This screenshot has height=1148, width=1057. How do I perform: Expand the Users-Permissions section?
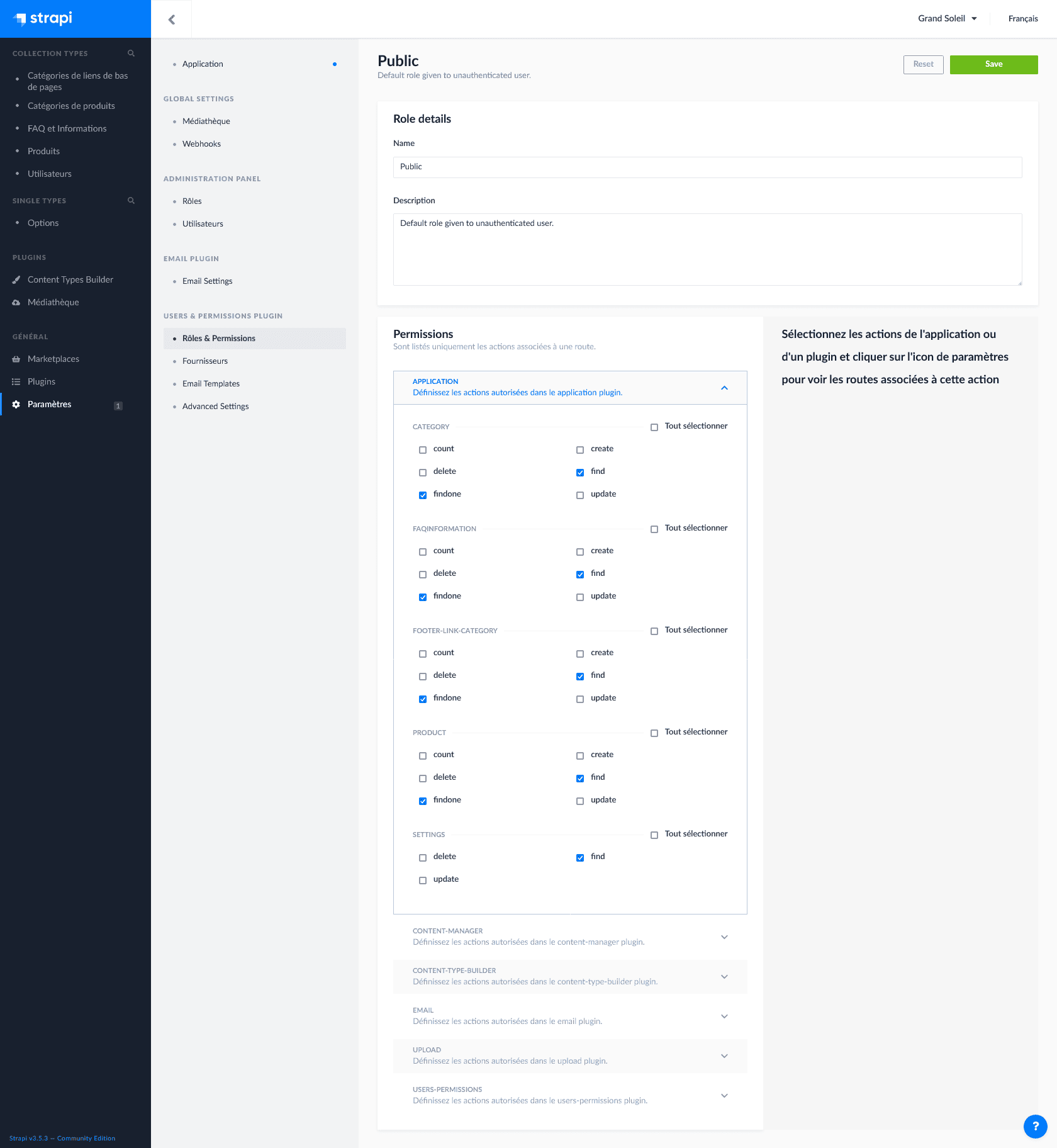[724, 1096]
